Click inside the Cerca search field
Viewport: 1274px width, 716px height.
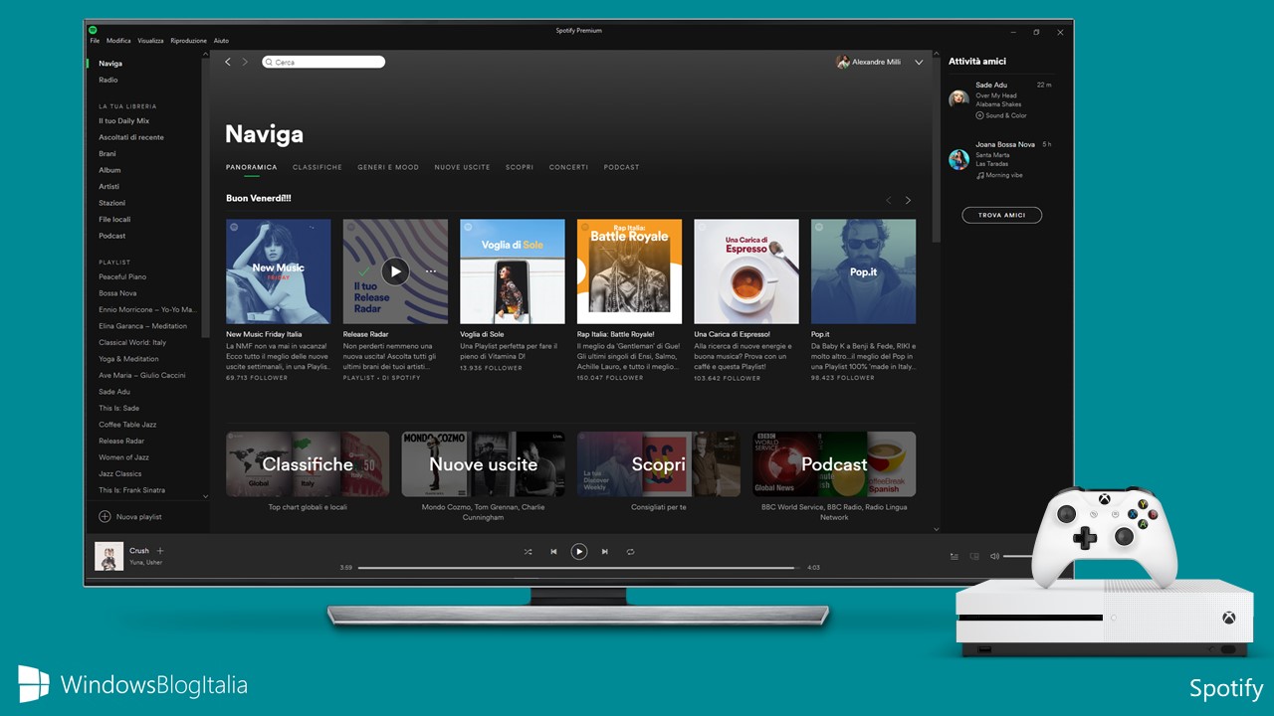[322, 61]
